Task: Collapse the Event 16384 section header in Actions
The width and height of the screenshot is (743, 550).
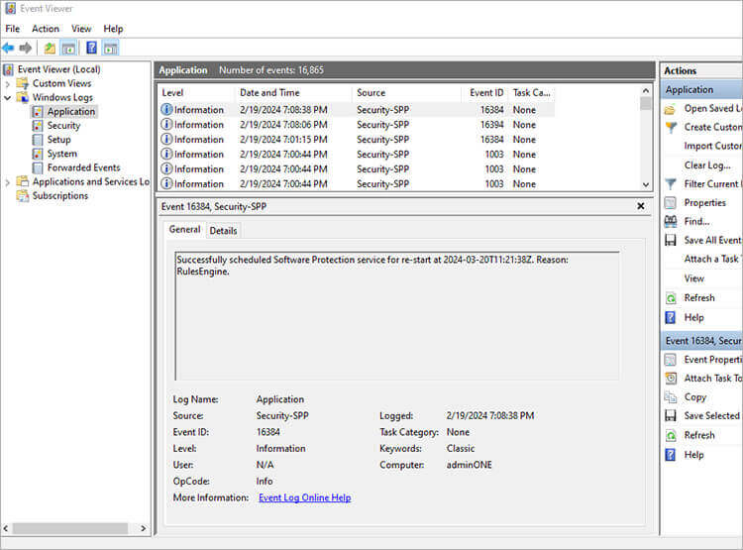Action: (701, 341)
